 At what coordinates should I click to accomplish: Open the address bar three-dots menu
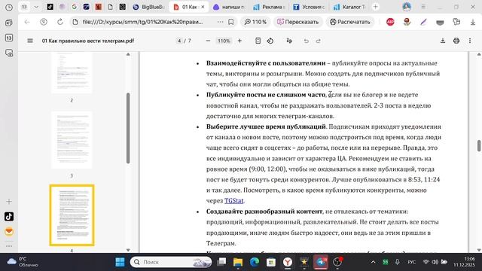tap(220, 22)
